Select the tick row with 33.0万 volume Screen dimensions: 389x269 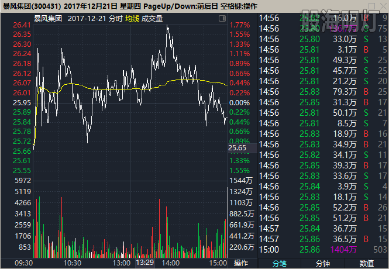point(323,39)
